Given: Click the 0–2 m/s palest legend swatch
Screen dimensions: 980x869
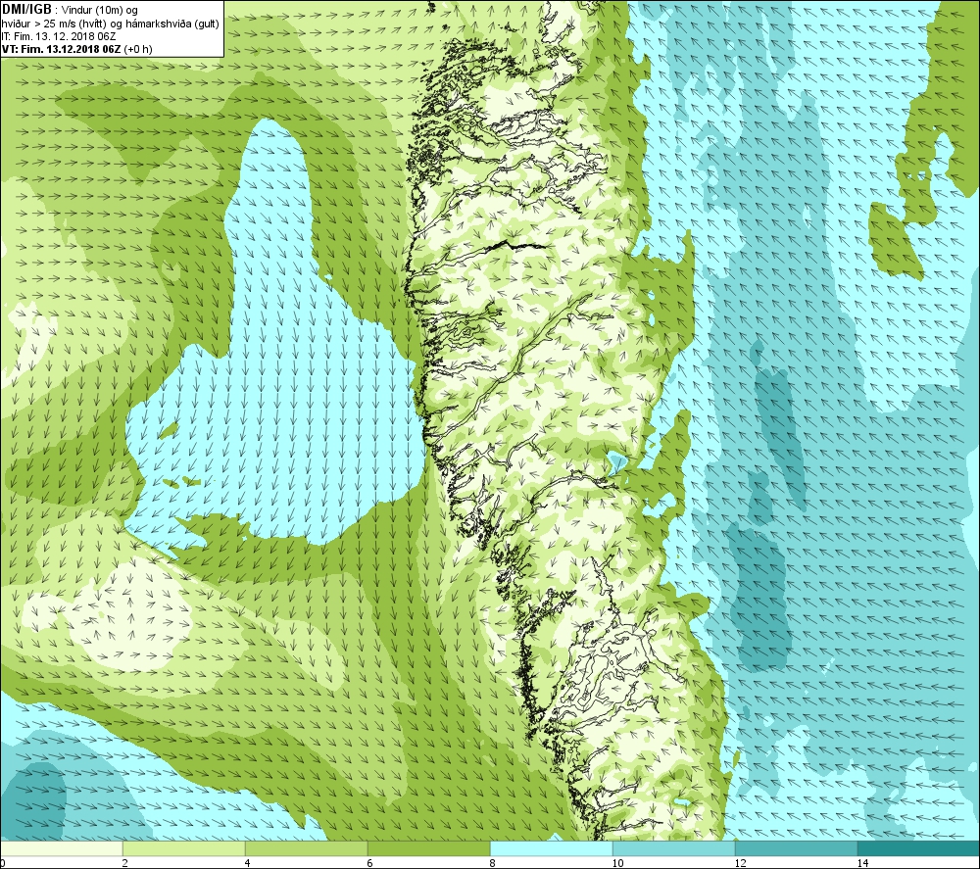Looking at the screenshot, I should click(61, 848).
